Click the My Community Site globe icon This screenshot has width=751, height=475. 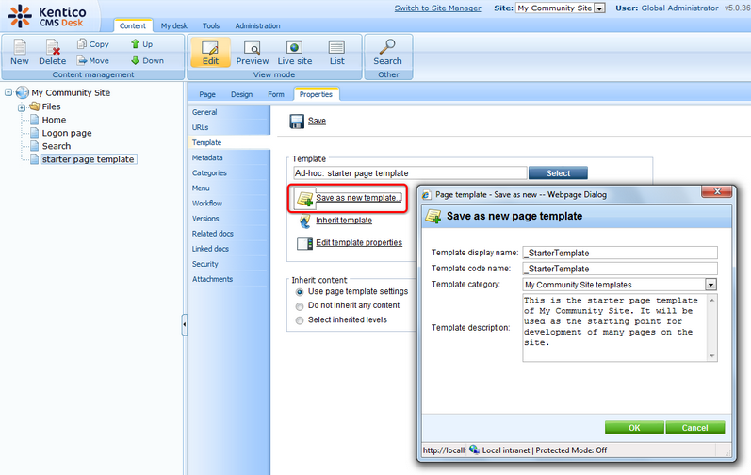pos(22,92)
